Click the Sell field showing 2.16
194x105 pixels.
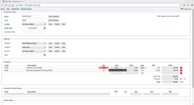click(x=154, y=68)
